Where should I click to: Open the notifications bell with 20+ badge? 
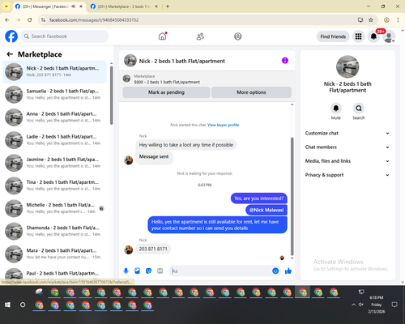373,36
